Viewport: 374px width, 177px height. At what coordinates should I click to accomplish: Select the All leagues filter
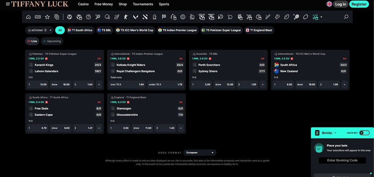tap(60, 30)
